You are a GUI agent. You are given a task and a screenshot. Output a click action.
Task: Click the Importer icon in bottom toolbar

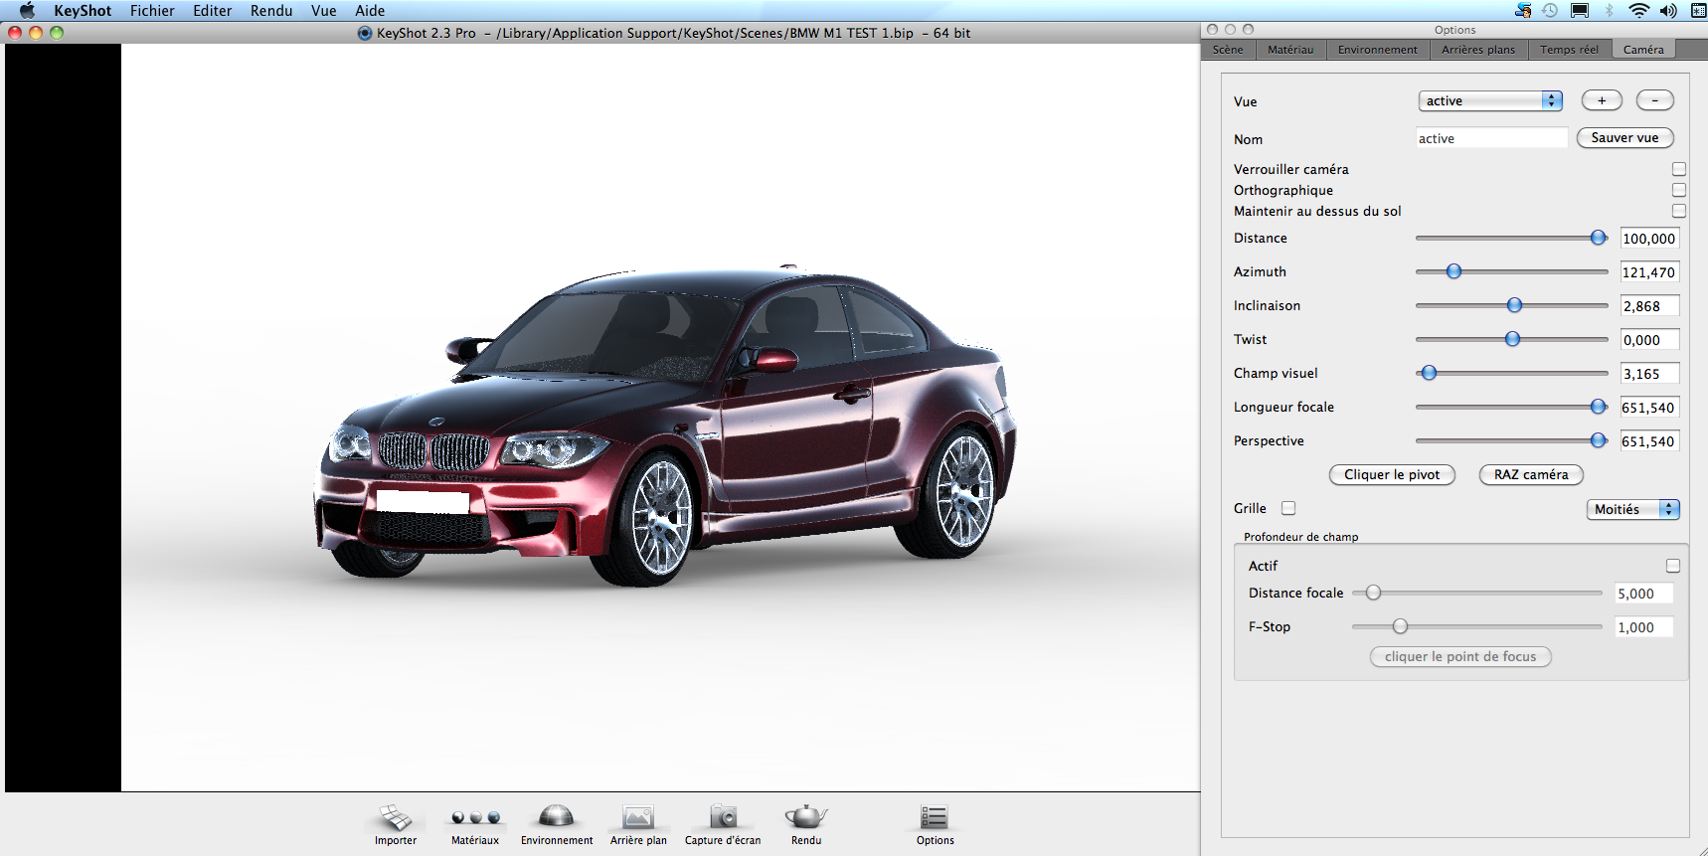(x=395, y=818)
